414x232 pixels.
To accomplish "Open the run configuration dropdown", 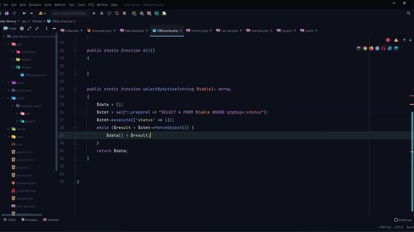I will coord(70,13).
